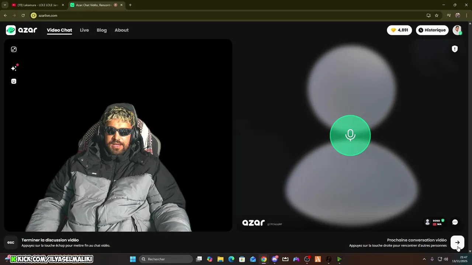Image resolution: width=472 pixels, height=265 pixels.
Task: Open the green arrow taskbar app
Action: (x=339, y=259)
